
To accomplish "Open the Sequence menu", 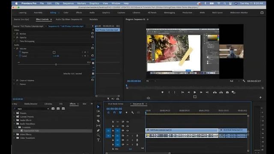I will (68, 3).
